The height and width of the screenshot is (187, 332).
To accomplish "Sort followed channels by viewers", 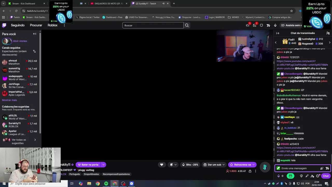I will click(x=34, y=51).
